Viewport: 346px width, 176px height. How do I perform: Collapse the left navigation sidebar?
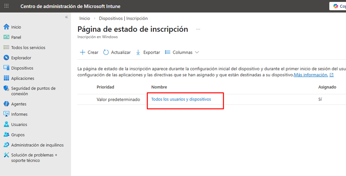tap(66, 18)
